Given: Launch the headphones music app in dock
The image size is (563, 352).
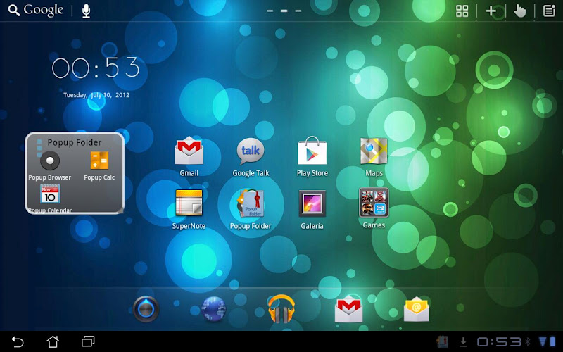Looking at the screenshot, I should pyautogui.click(x=281, y=309).
